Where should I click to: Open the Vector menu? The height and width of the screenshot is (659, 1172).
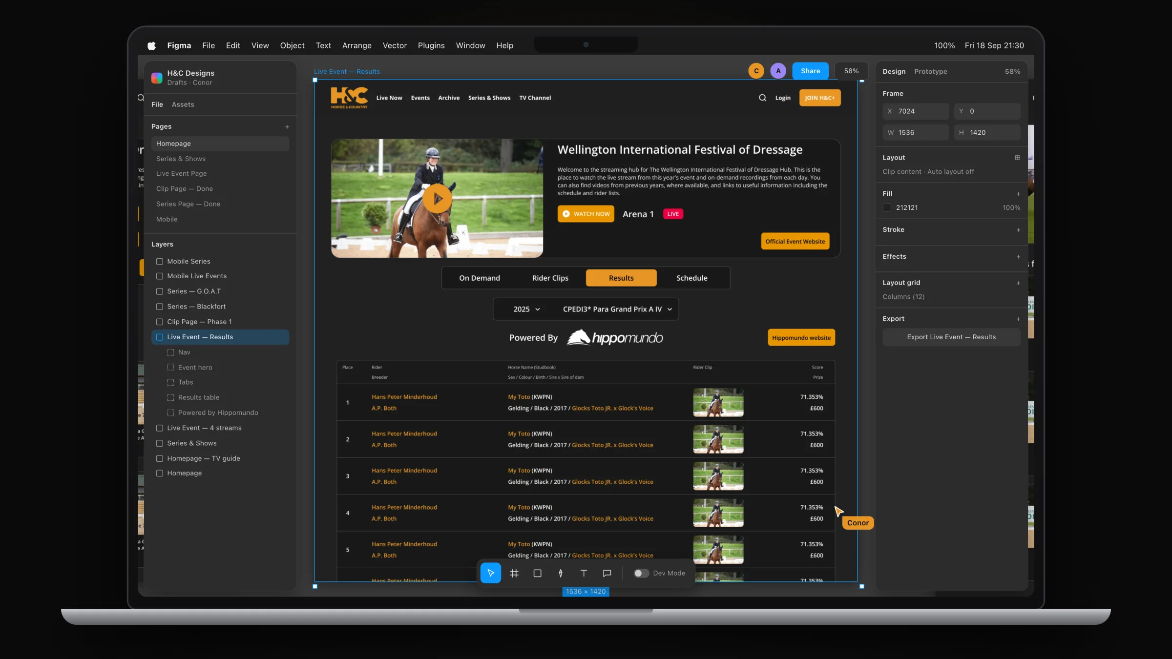[395, 45]
